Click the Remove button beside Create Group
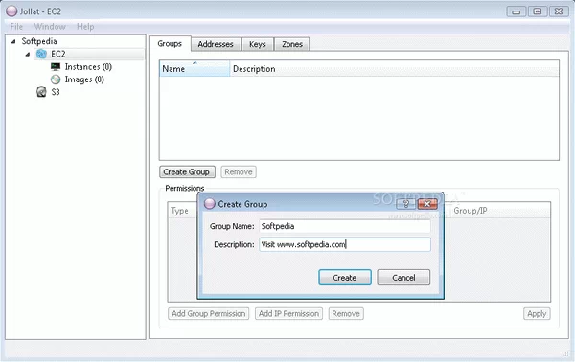This screenshot has width=575, height=362. 239,171
